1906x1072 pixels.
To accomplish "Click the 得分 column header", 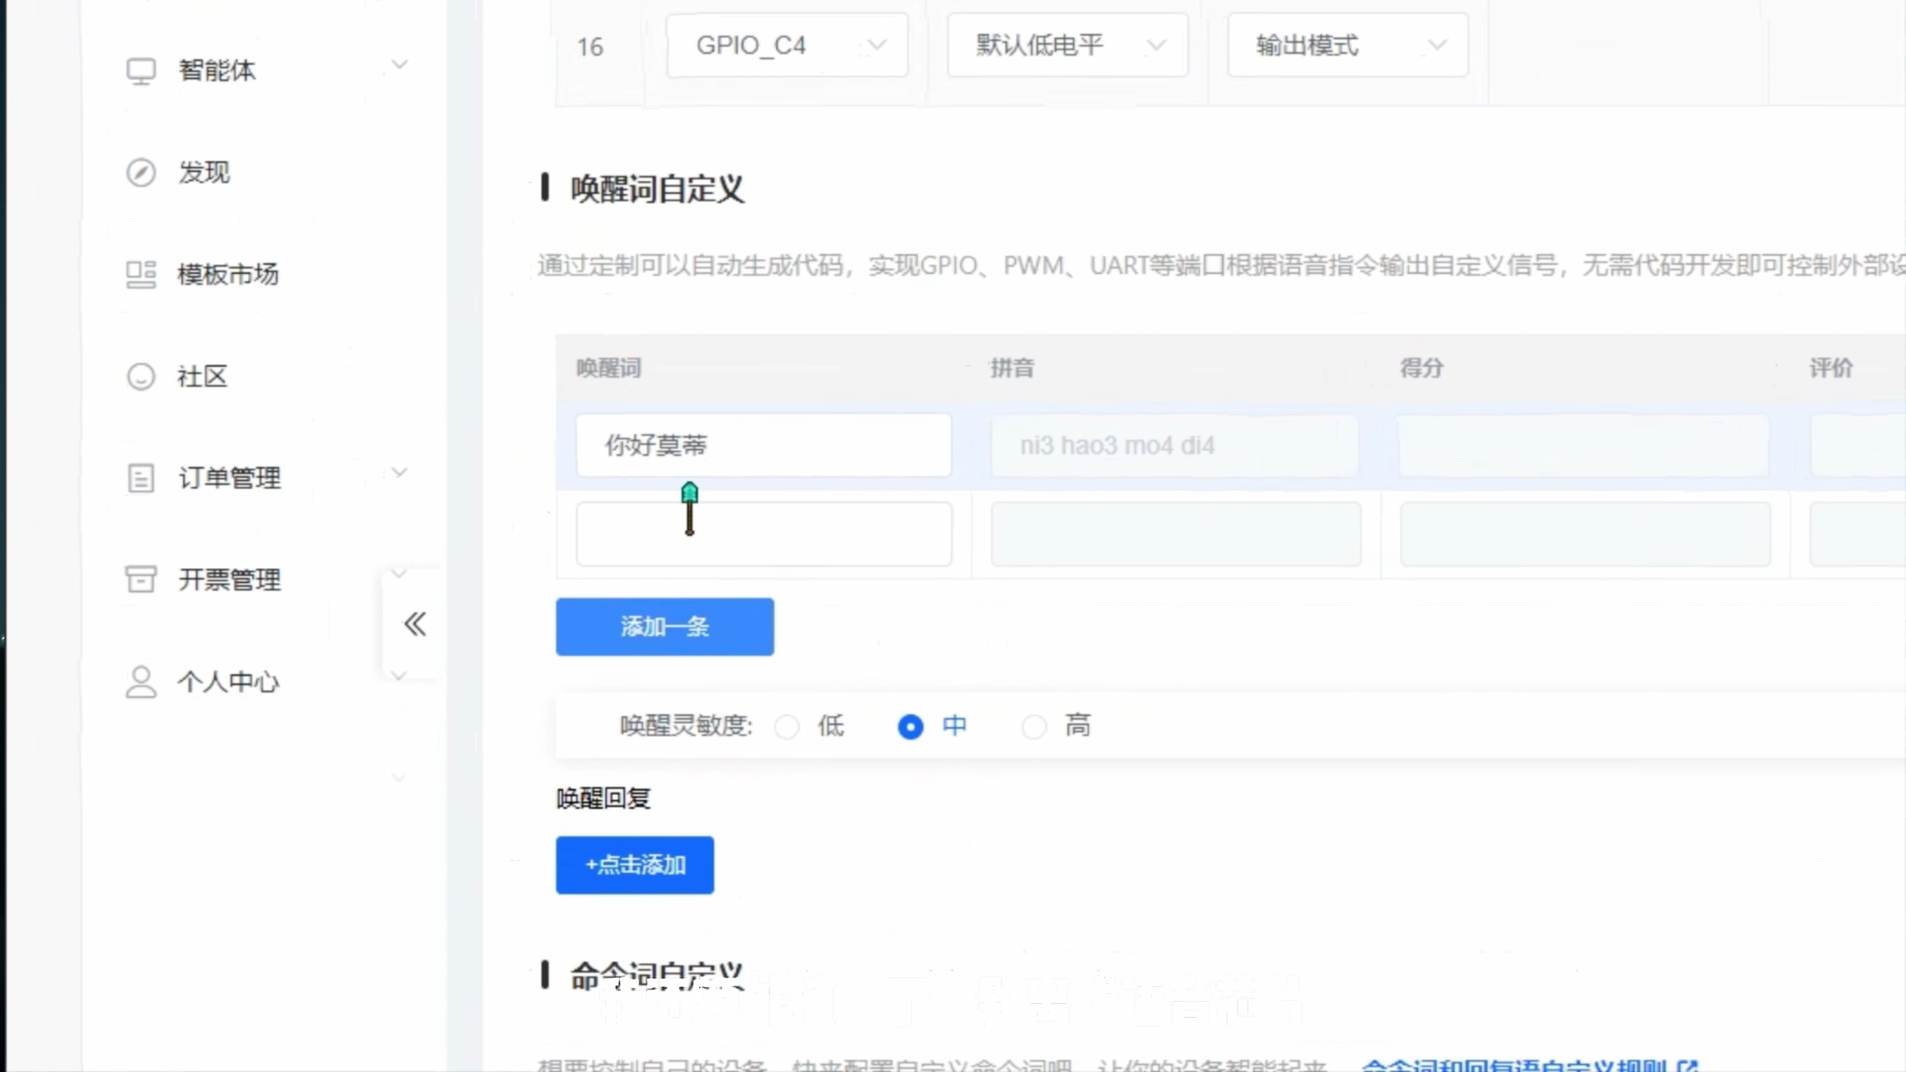I will tap(1422, 368).
